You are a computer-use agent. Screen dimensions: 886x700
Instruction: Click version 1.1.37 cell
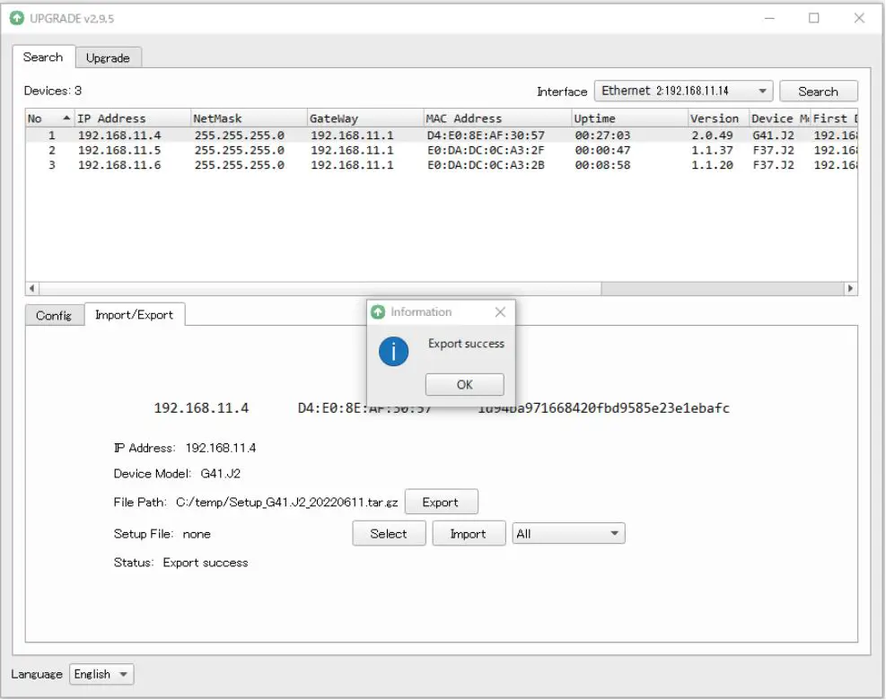tap(712, 150)
